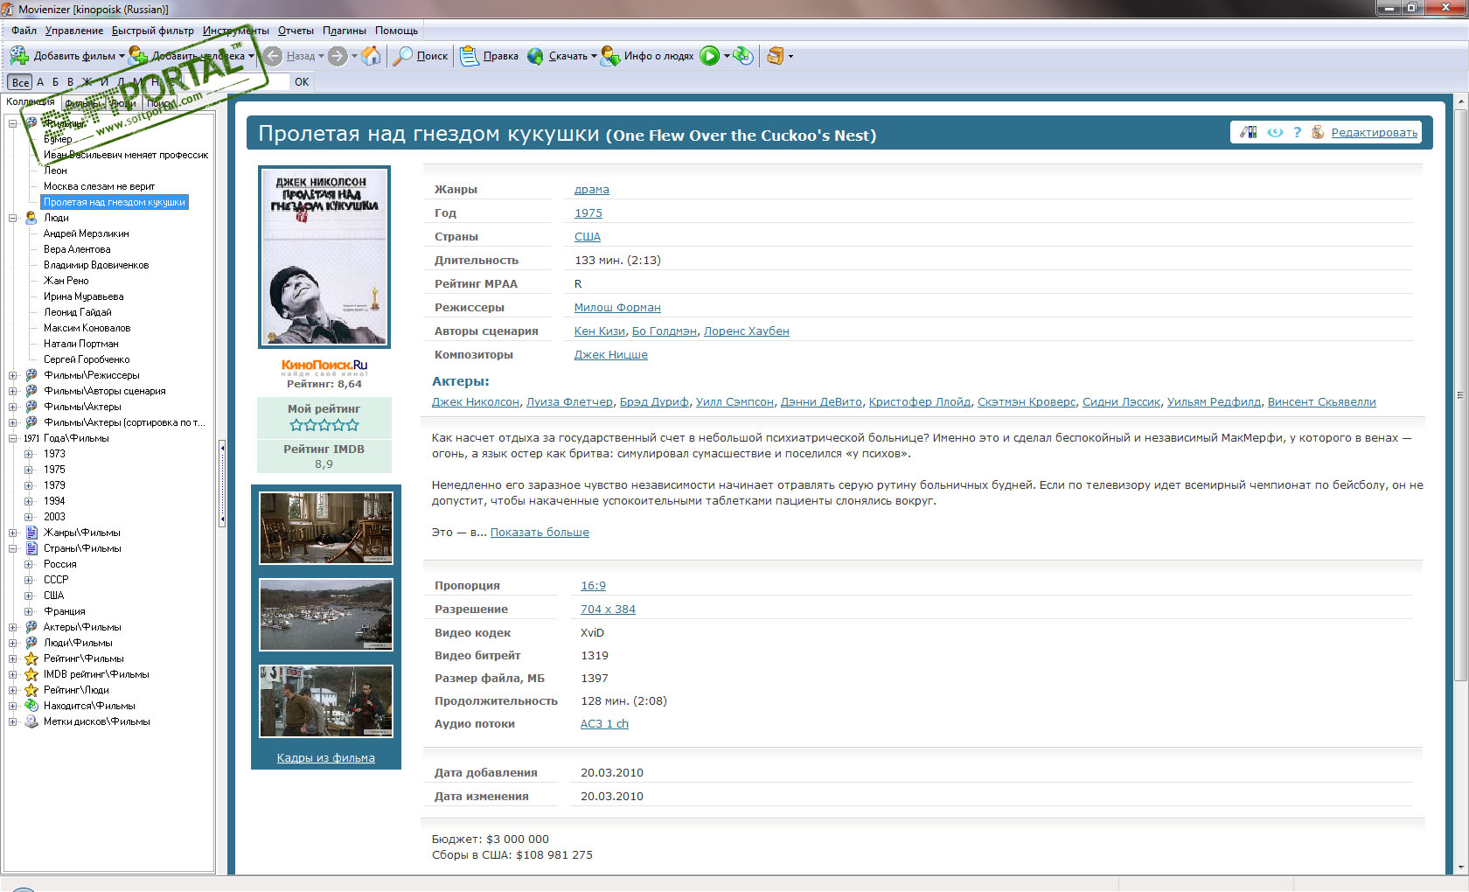
Task: Open the play button dropdown arrow
Action: click(x=727, y=57)
